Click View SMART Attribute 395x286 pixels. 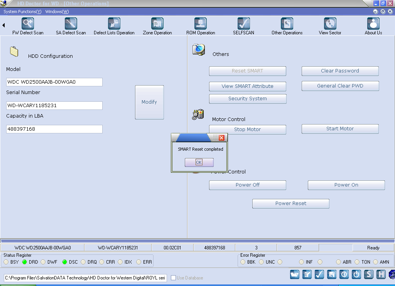pos(247,86)
